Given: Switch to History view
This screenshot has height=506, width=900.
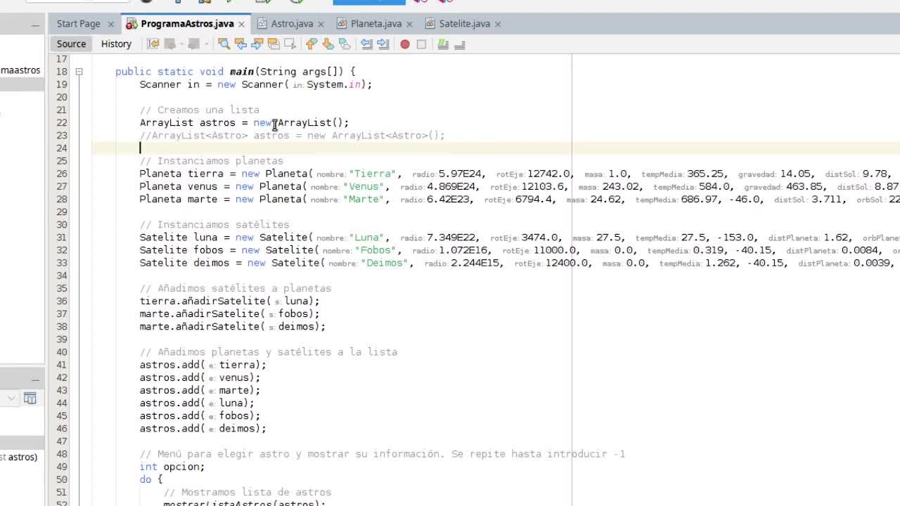Looking at the screenshot, I should point(116,44).
